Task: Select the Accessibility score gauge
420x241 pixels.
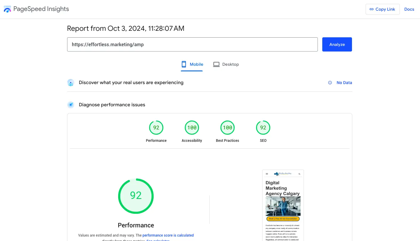Action: (192, 128)
